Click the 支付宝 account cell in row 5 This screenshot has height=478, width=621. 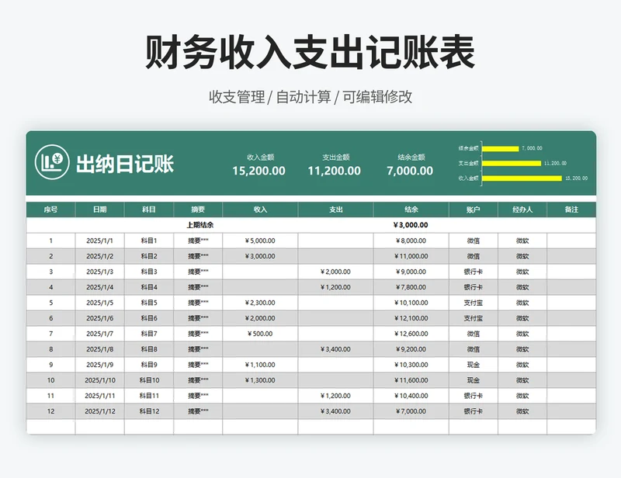pos(474,303)
